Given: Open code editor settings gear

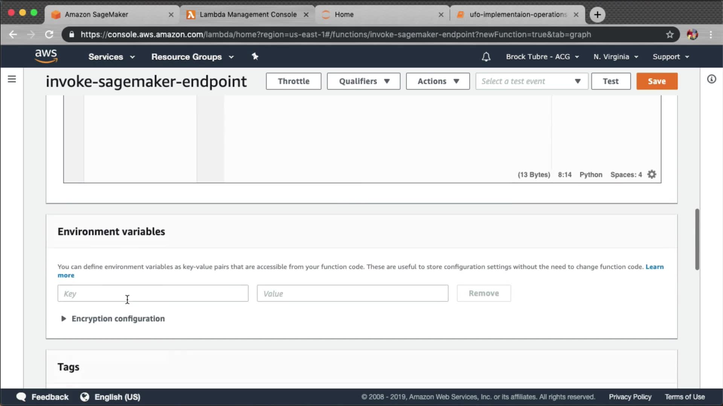Looking at the screenshot, I should coord(652,174).
